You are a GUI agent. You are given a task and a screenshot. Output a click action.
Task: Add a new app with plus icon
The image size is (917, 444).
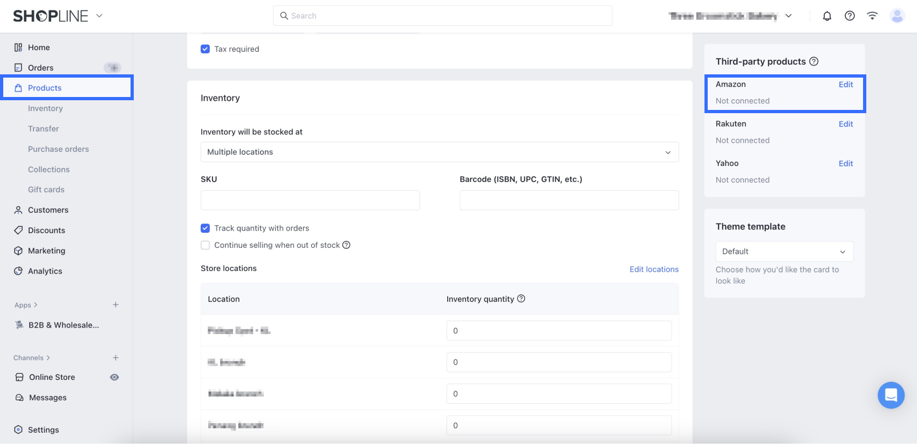[x=115, y=305]
